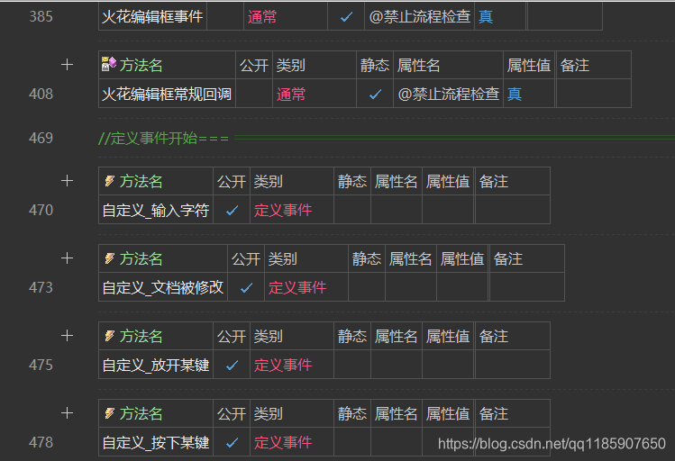Click empty 公开 cell of 火花编辑框常规回调
Image resolution: width=675 pixels, height=461 pixels.
(254, 94)
